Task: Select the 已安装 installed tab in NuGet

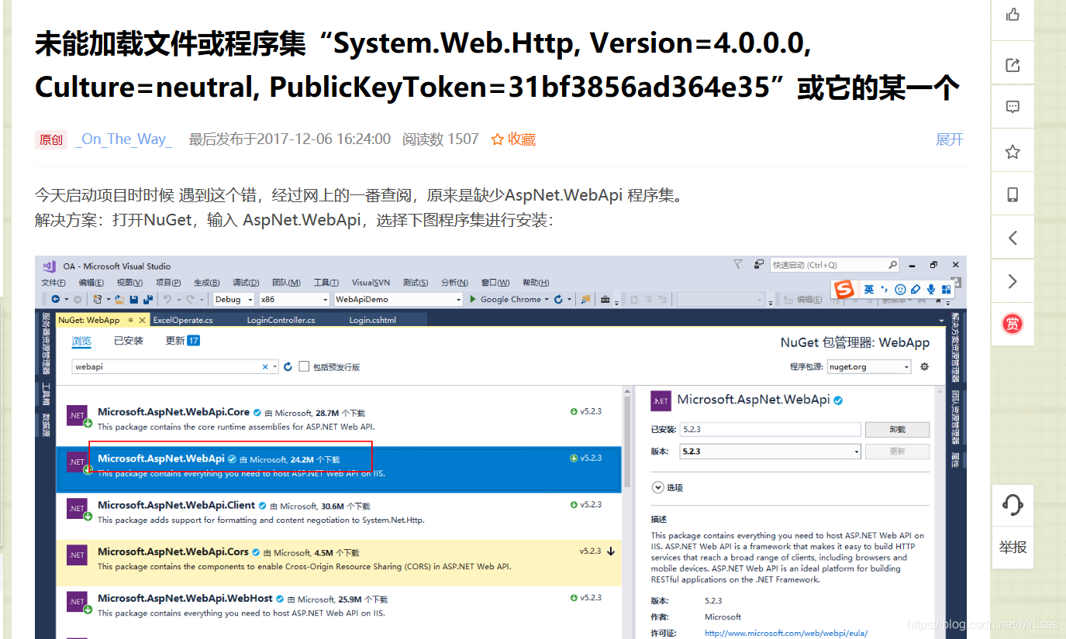Action: click(x=129, y=341)
